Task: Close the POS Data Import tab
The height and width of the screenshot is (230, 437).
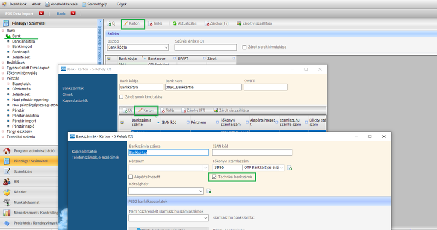Action: [x=42, y=13]
